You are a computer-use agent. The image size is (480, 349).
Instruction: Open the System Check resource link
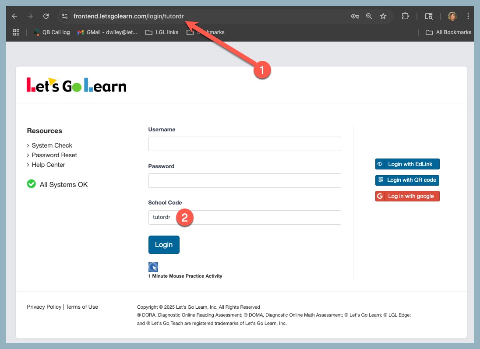(x=52, y=145)
